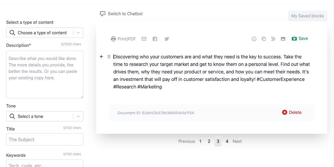Click the image icon in the block toolbar
Screen dimensions: 334x167
[283, 39]
